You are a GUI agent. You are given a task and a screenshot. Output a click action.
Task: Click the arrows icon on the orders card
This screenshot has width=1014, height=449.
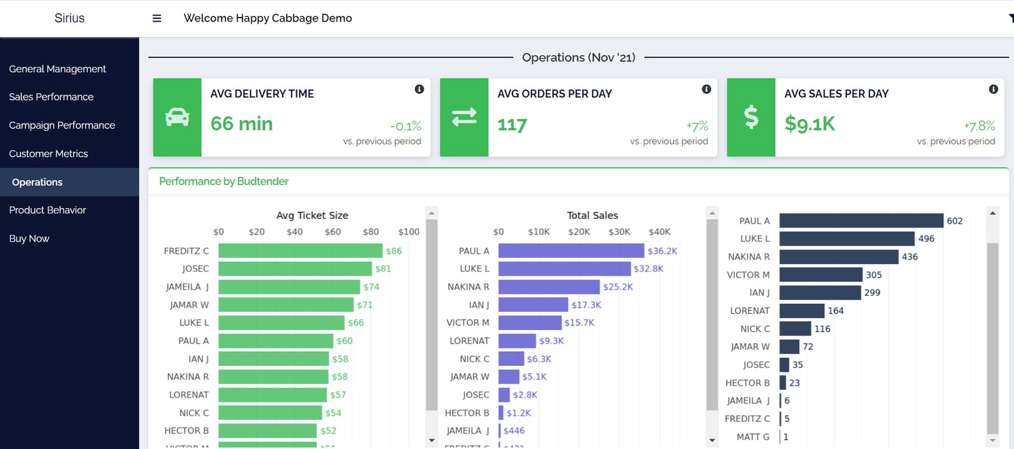pyautogui.click(x=464, y=117)
